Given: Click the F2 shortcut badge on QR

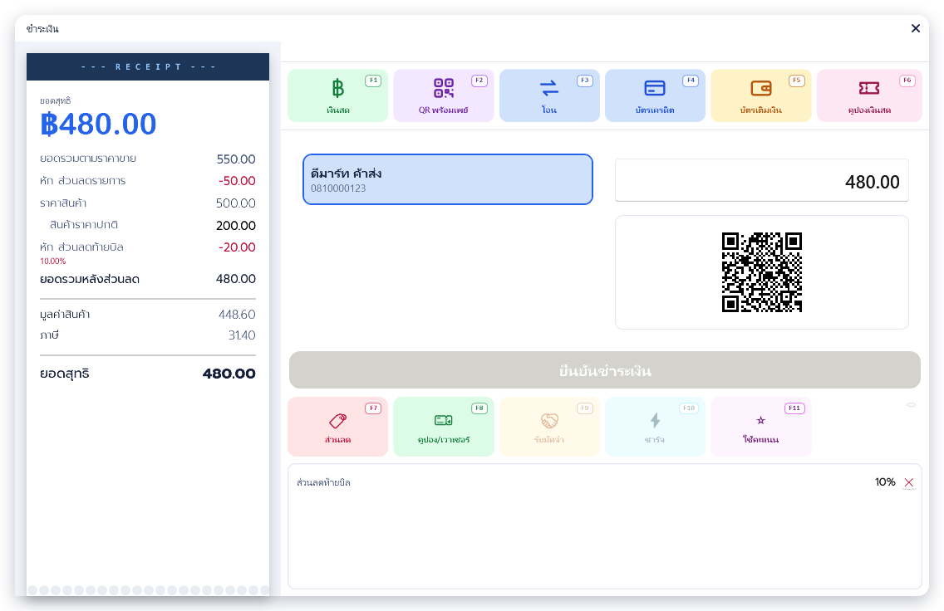Looking at the screenshot, I should [479, 81].
